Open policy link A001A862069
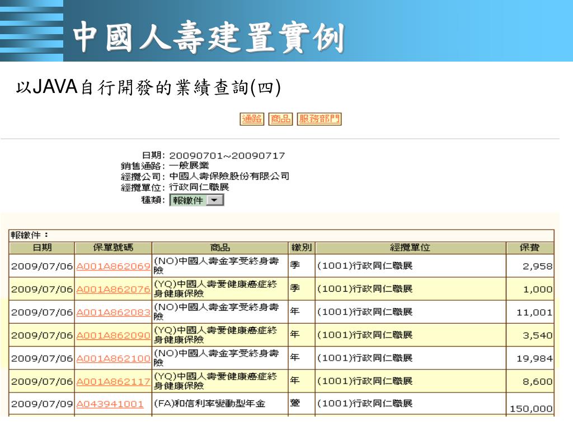 (x=113, y=266)
